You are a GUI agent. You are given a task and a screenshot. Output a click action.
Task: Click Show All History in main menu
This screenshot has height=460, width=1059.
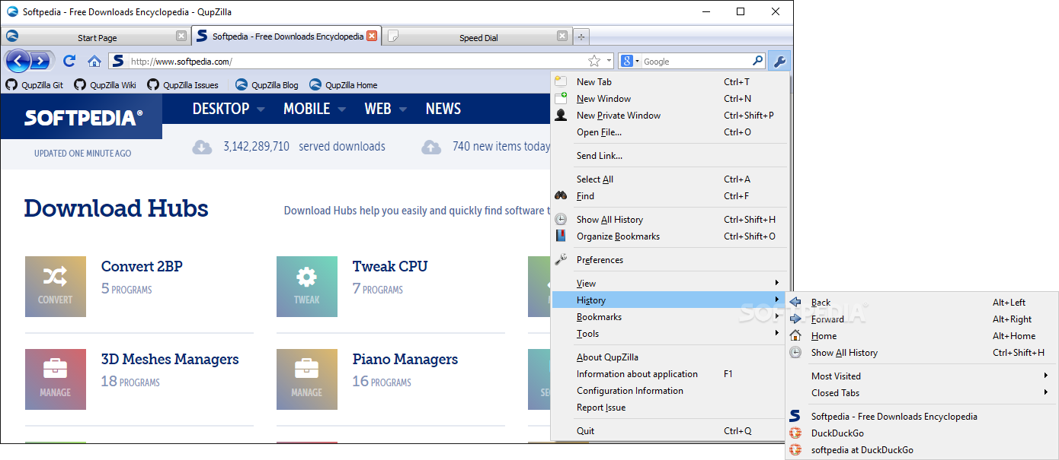click(670, 220)
